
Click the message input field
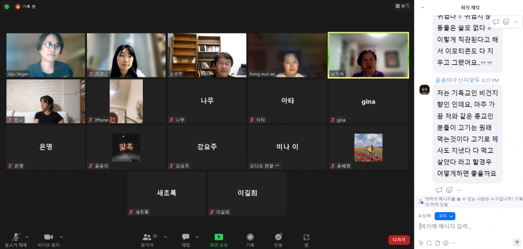469,227
